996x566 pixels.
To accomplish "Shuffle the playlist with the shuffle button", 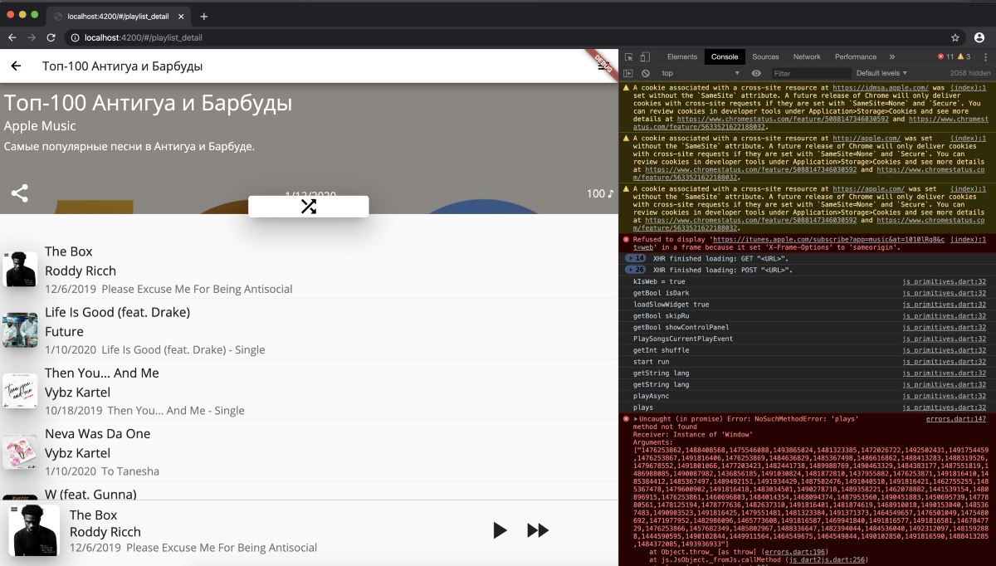I will click(x=308, y=207).
